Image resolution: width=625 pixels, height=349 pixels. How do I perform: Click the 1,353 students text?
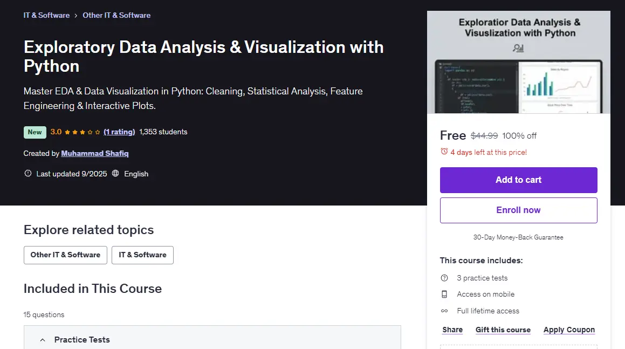coord(163,132)
